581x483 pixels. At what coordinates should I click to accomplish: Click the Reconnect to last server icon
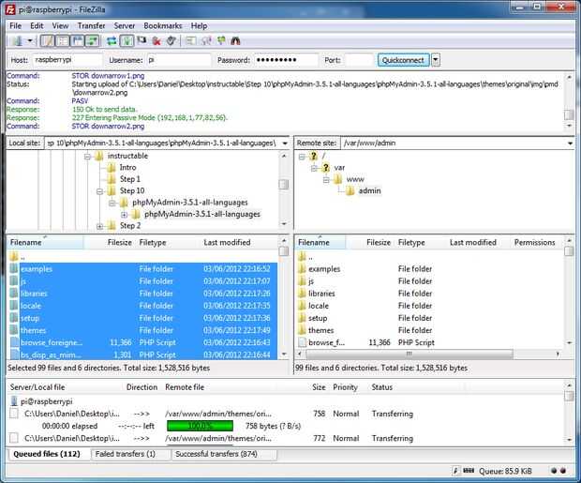pos(171,41)
